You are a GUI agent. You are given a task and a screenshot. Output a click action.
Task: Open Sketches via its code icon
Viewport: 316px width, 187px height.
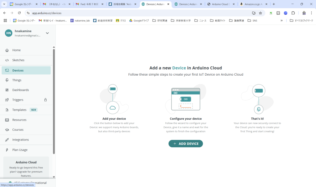click(7, 60)
